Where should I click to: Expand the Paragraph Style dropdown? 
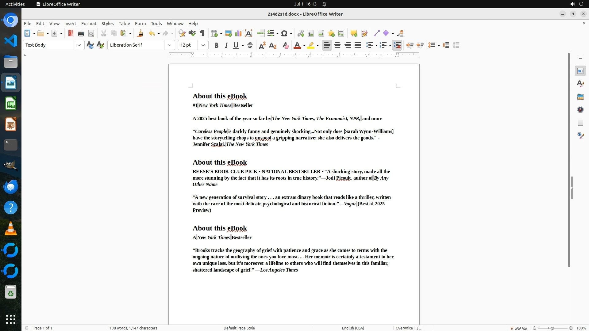coord(79,45)
